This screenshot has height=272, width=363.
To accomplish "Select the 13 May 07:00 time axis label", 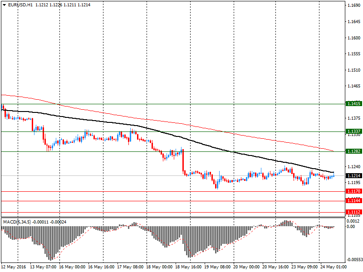I will (43, 267).
